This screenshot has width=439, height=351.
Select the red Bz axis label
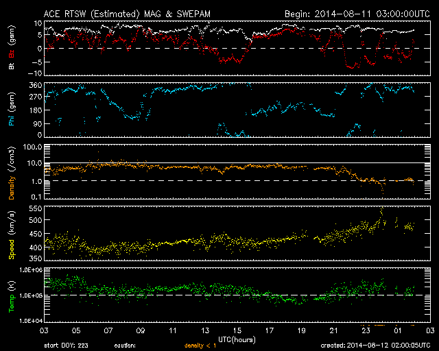tap(12, 53)
